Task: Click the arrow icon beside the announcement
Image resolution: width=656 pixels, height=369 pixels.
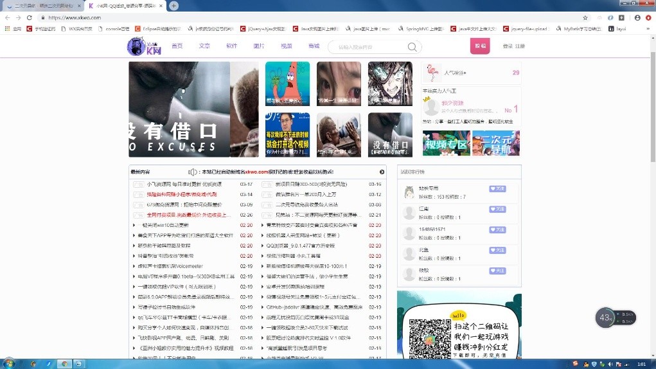Action: coord(382,172)
